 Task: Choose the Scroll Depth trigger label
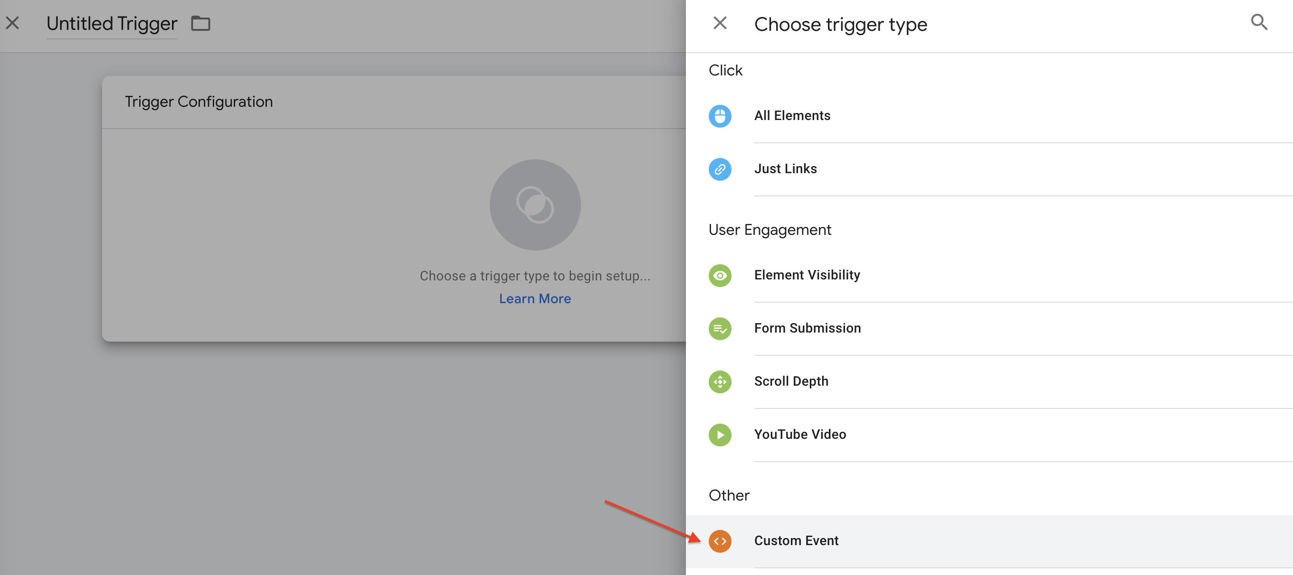click(x=790, y=381)
